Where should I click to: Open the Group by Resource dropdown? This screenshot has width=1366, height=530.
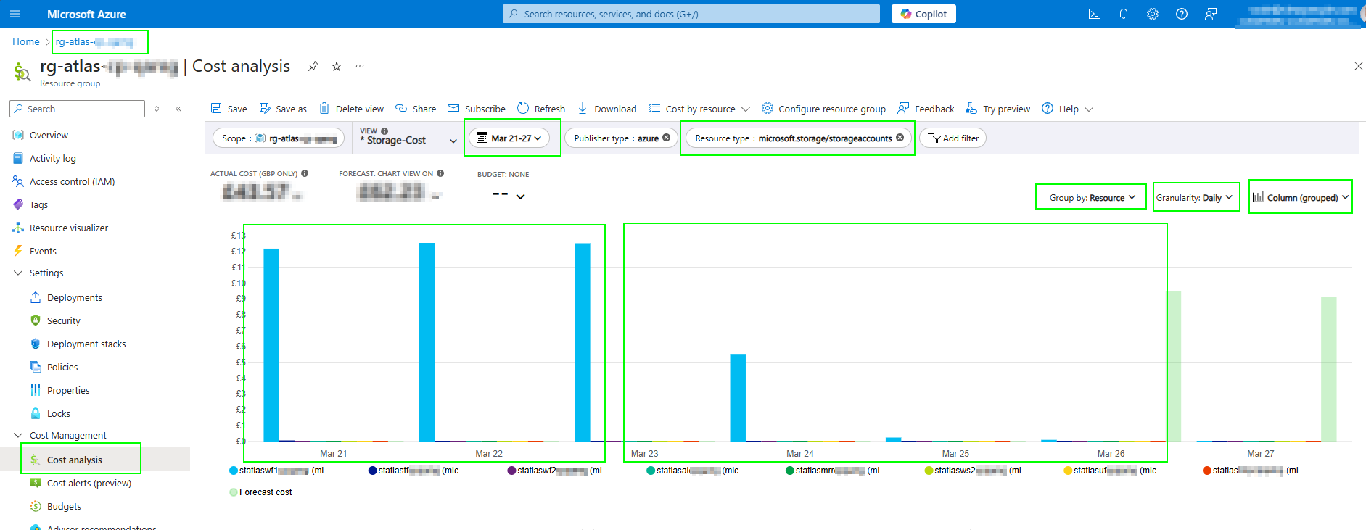pos(1092,198)
